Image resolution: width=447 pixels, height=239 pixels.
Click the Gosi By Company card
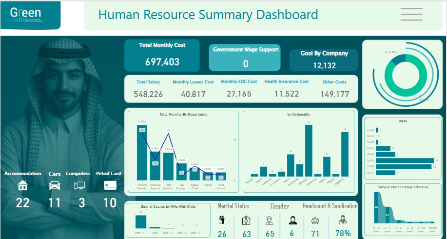click(x=324, y=60)
